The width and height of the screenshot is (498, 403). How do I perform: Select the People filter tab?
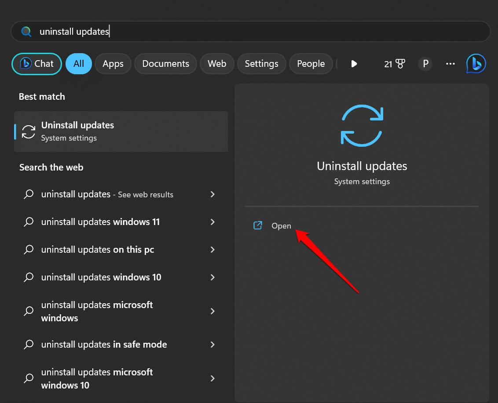311,64
